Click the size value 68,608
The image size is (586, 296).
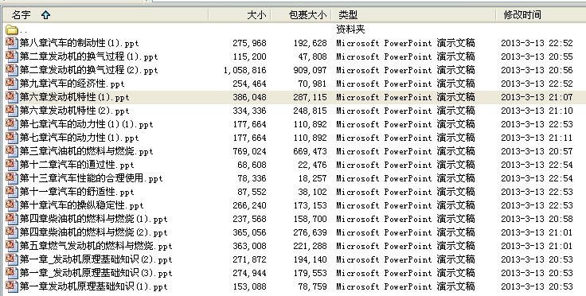252,165
